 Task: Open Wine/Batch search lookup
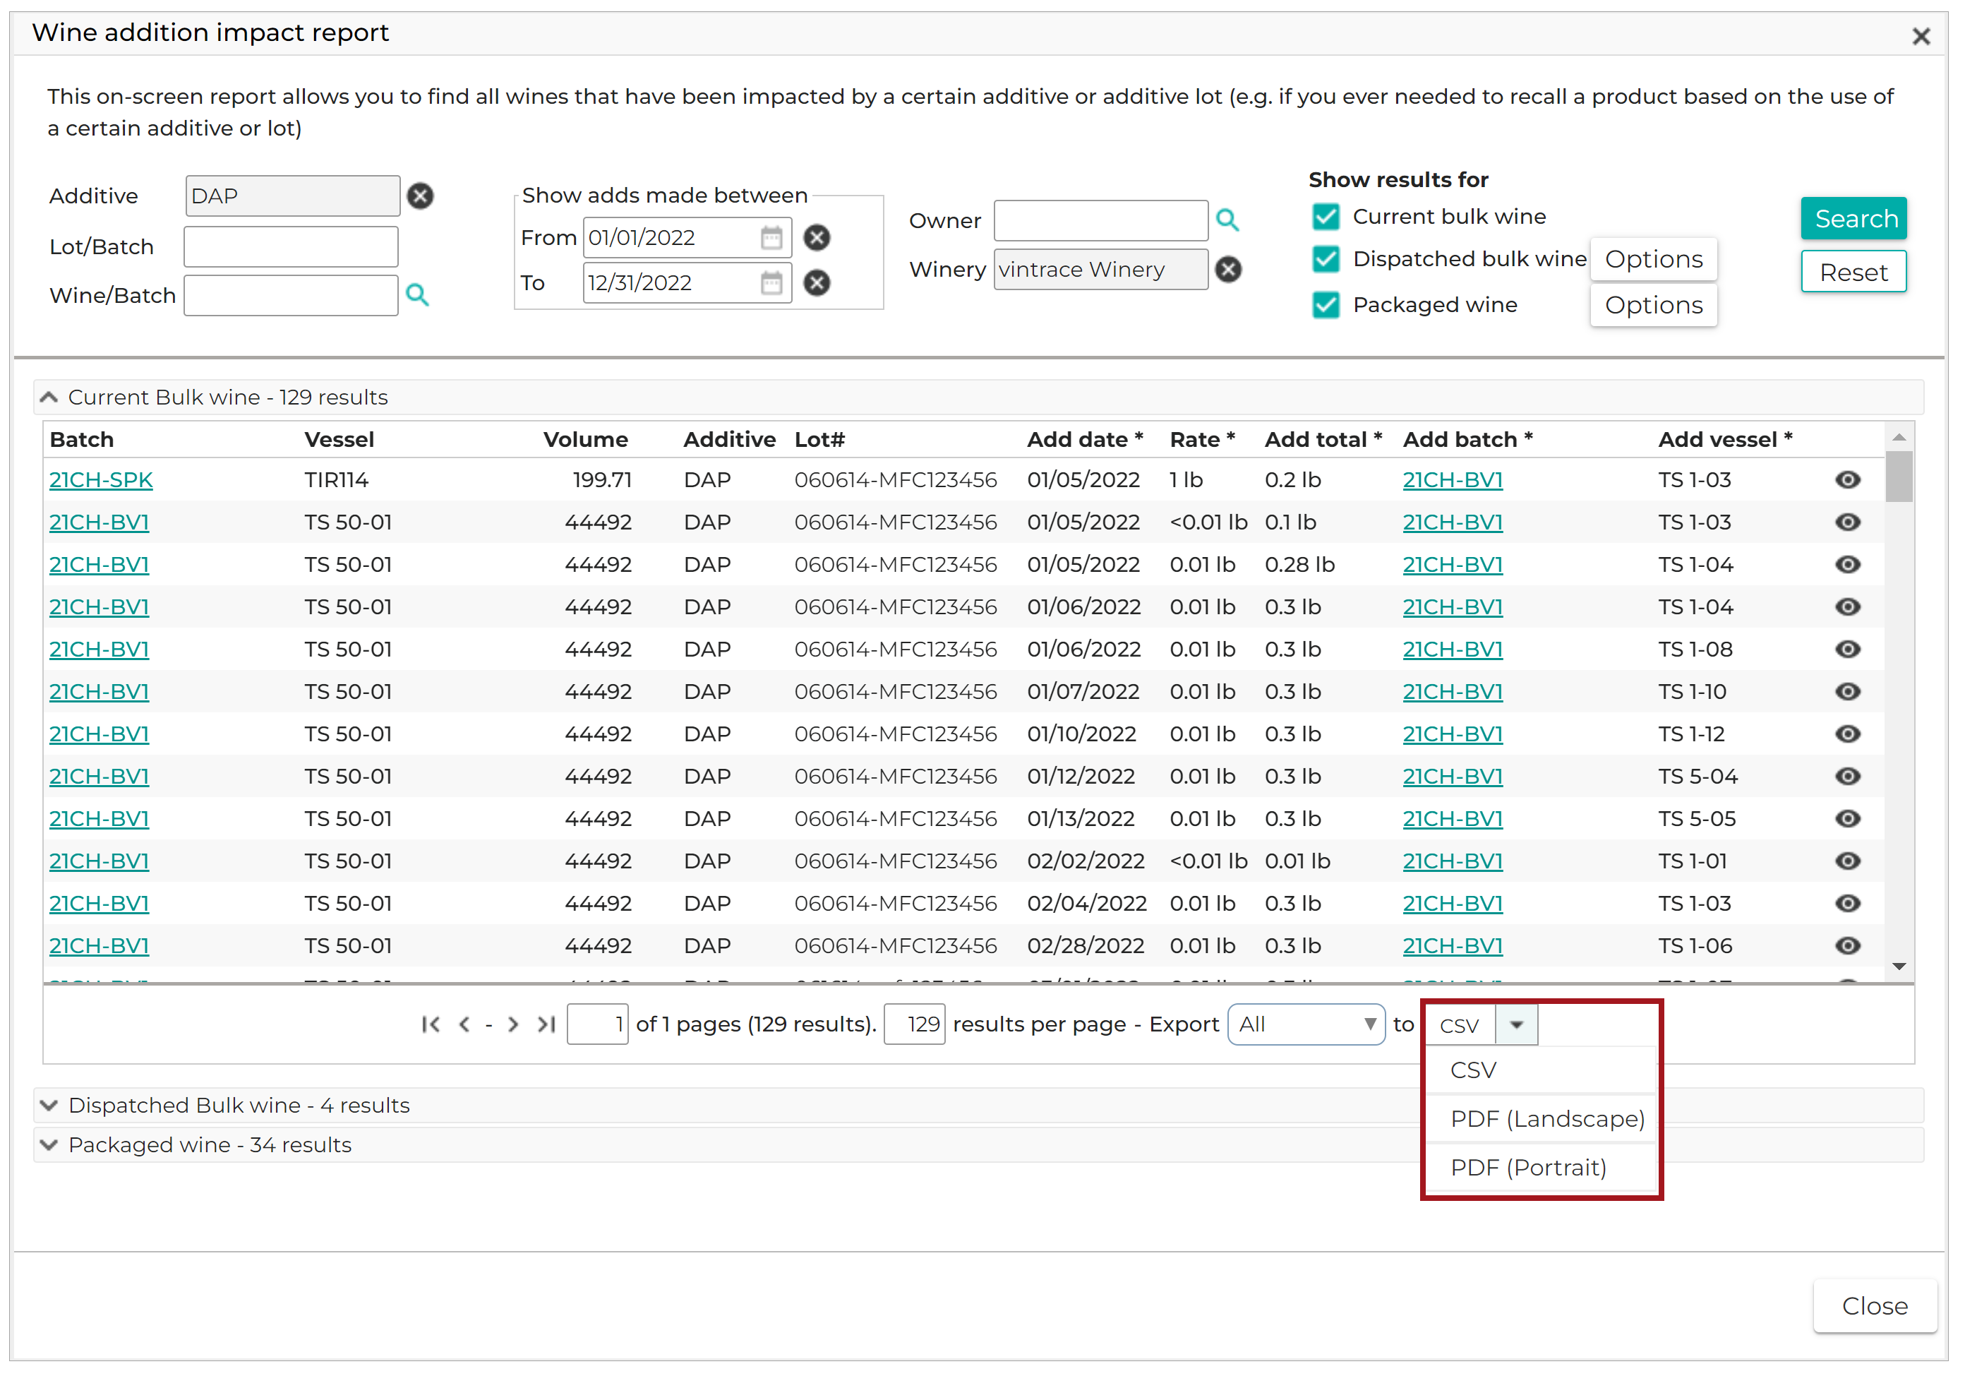click(x=417, y=295)
